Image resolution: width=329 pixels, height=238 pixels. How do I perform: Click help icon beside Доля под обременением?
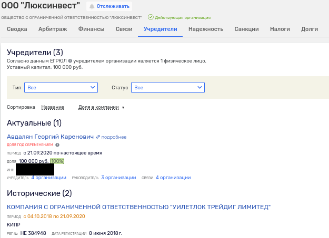[57, 145]
